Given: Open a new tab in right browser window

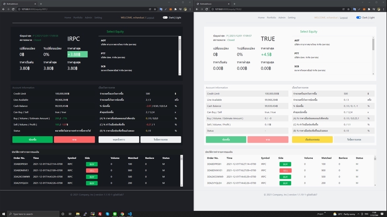Looking at the screenshot, I should tap(234, 3).
